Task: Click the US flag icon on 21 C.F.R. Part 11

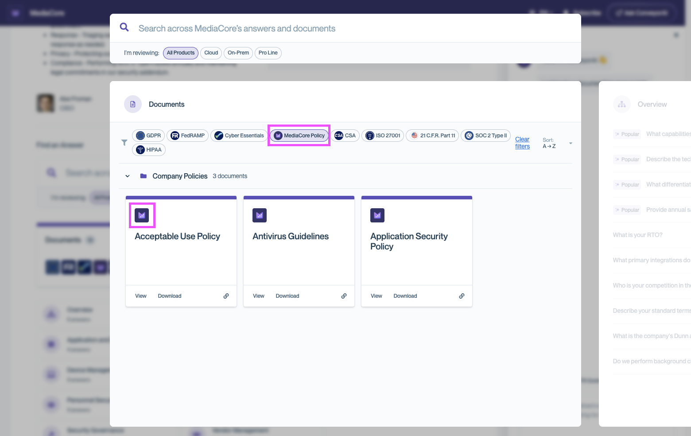Action: point(415,136)
